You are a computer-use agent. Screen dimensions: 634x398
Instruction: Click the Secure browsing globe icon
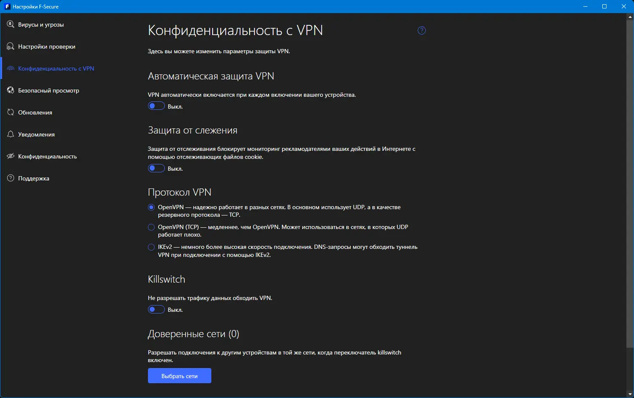11,90
